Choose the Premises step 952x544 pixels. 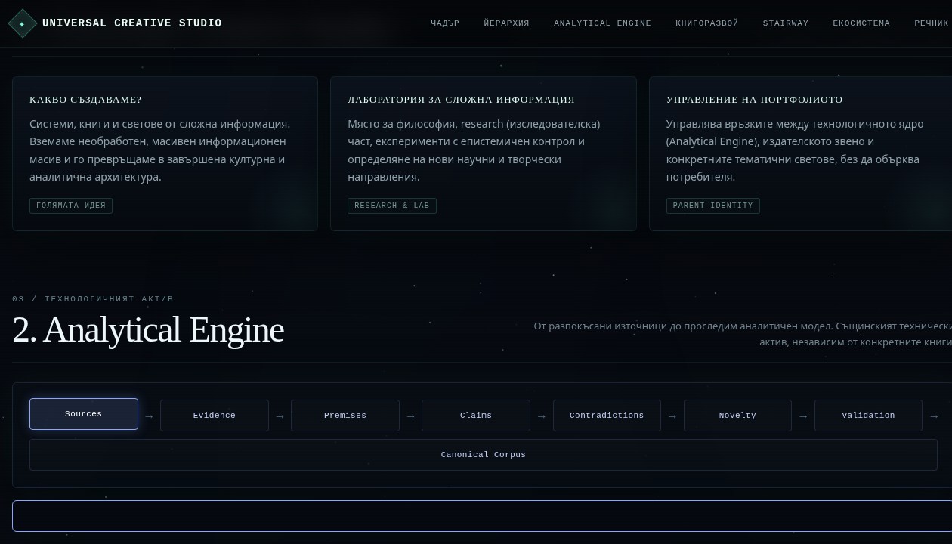(345, 416)
